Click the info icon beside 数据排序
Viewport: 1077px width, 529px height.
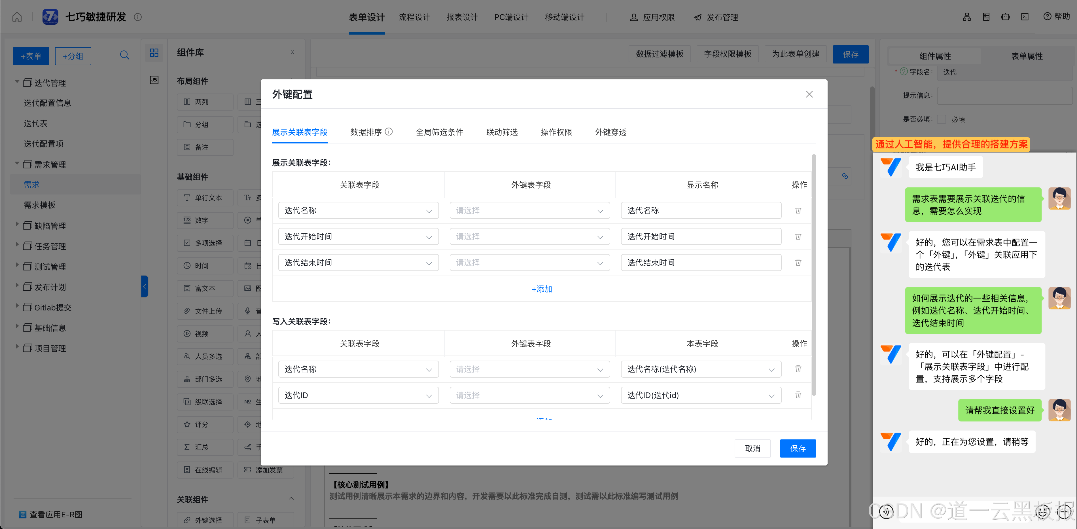[x=389, y=132]
